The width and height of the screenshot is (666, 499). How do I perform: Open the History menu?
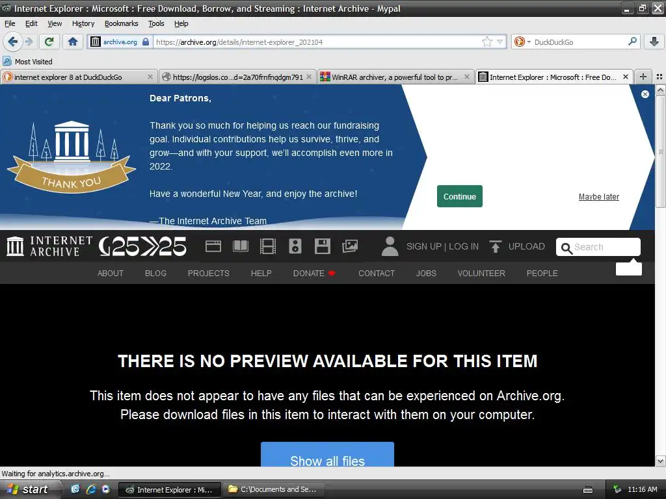coord(83,23)
